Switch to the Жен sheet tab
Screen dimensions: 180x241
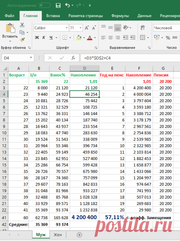(58, 235)
